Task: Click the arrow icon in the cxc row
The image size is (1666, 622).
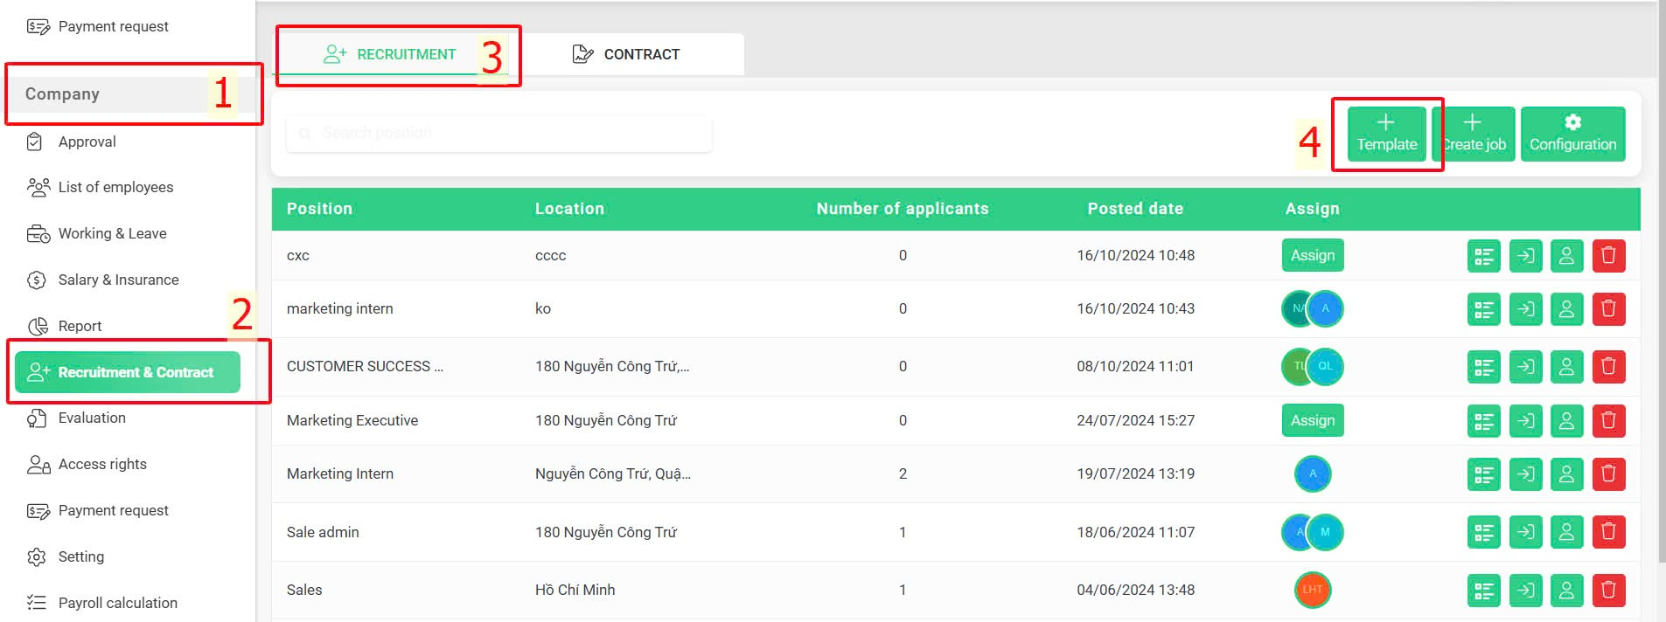Action: (1526, 256)
